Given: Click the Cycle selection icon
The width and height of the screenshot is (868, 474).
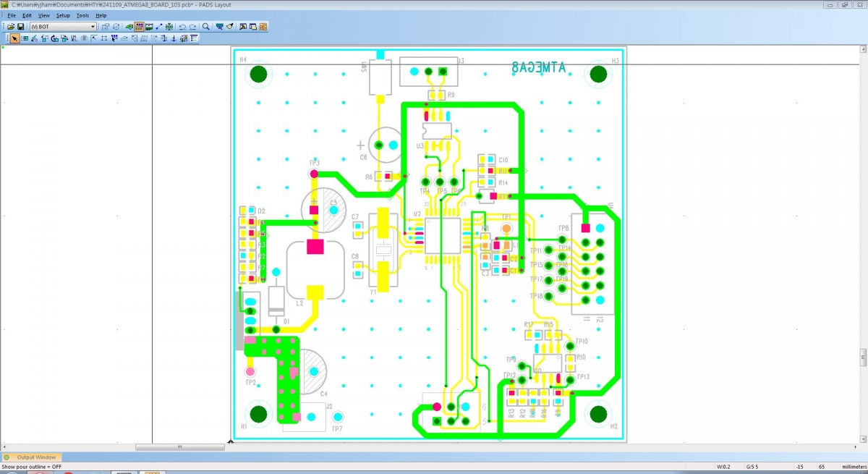Looking at the screenshot, I should pyautogui.click(x=116, y=27).
